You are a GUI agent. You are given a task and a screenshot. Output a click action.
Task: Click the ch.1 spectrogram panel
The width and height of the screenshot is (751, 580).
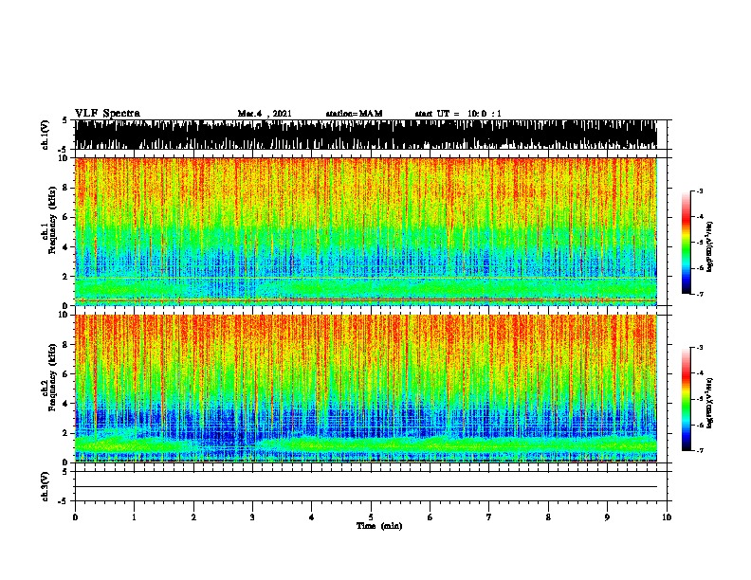pos(366,231)
